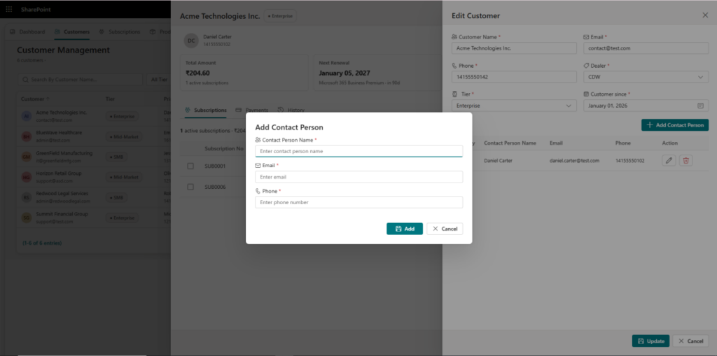The height and width of the screenshot is (356, 717).
Task: Click the pencil edit icon for Daniel Carter
Action: [x=669, y=160]
